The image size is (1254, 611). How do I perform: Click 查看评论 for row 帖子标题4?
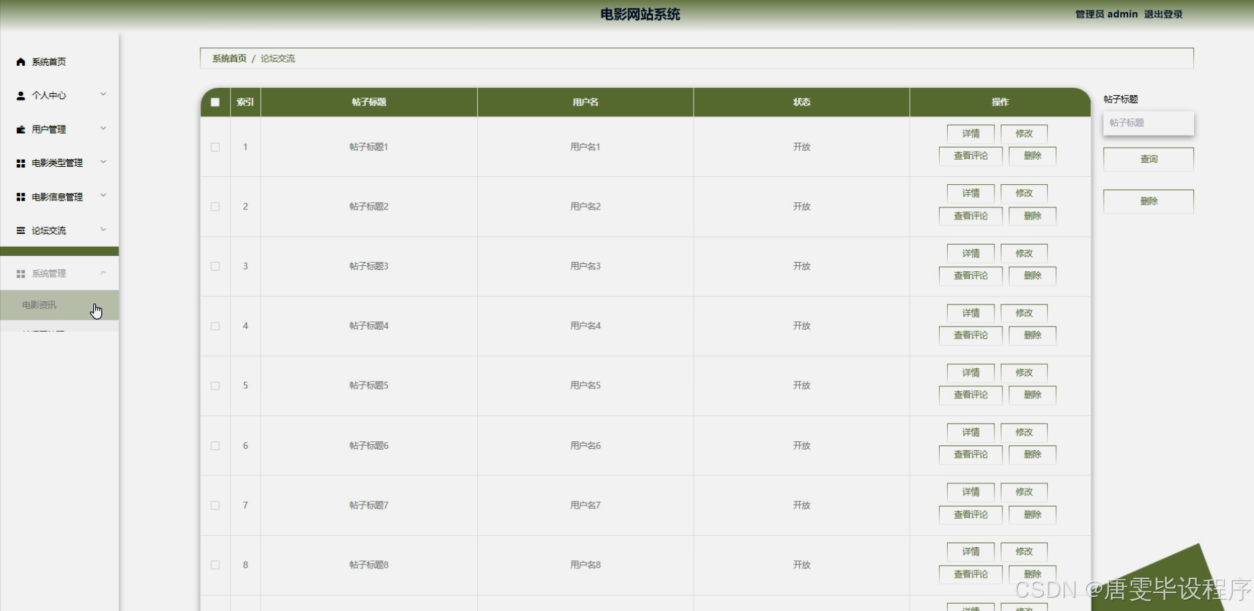[x=970, y=336]
